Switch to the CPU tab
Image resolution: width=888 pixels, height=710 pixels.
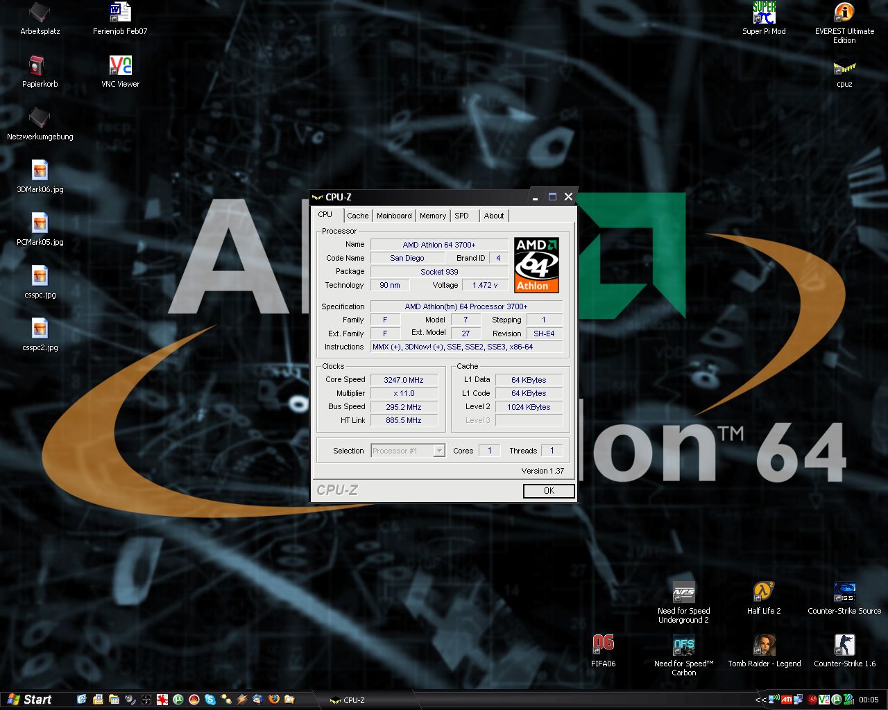pyautogui.click(x=325, y=215)
